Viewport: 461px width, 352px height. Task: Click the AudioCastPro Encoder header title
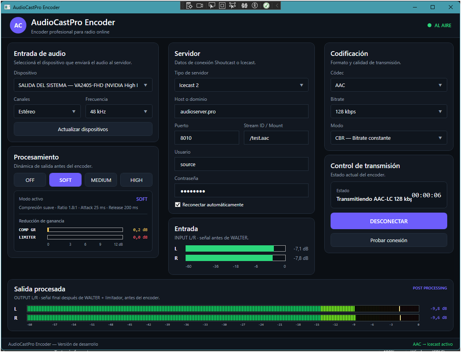(x=73, y=22)
